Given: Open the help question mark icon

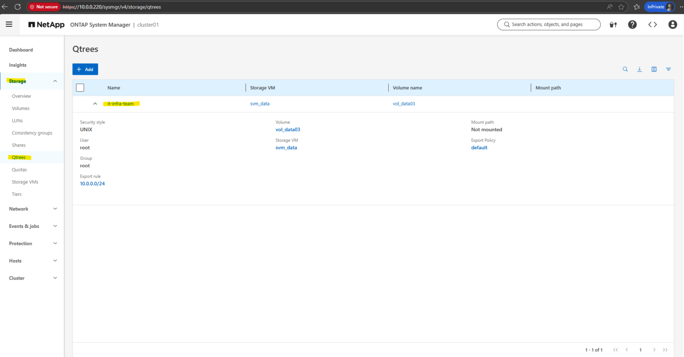Looking at the screenshot, I should click(x=632, y=24).
